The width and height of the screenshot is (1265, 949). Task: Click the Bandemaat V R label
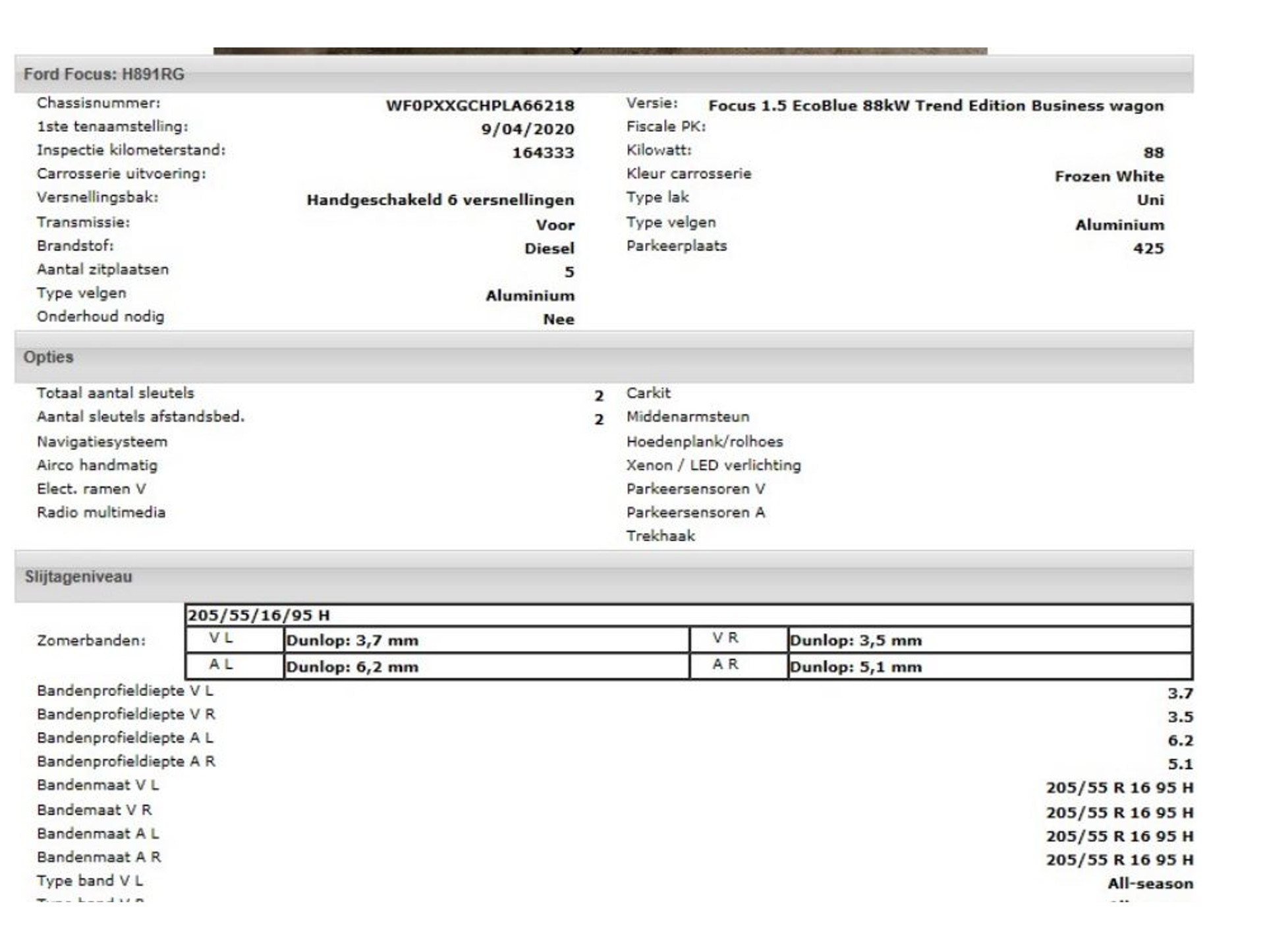coord(94,810)
